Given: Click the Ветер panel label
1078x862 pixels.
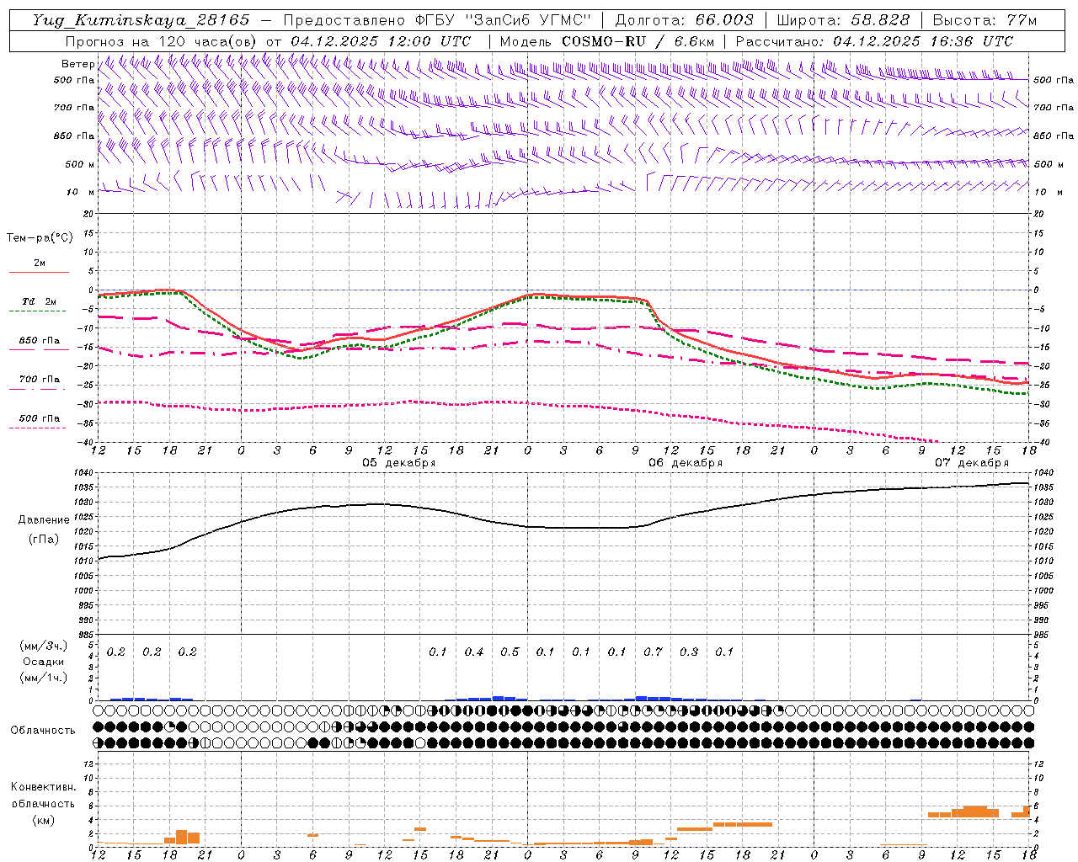Looking at the screenshot, I should (x=77, y=64).
